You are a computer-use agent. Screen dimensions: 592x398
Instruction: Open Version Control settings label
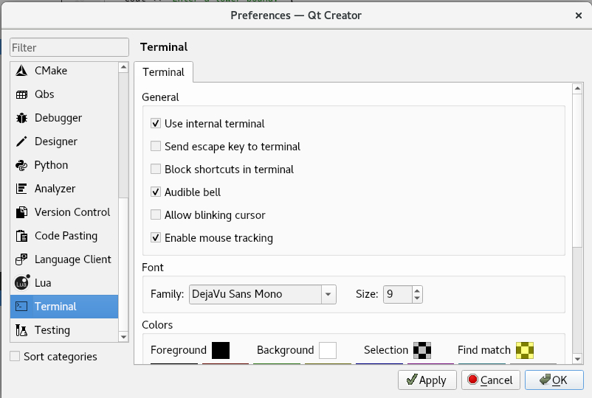point(72,212)
